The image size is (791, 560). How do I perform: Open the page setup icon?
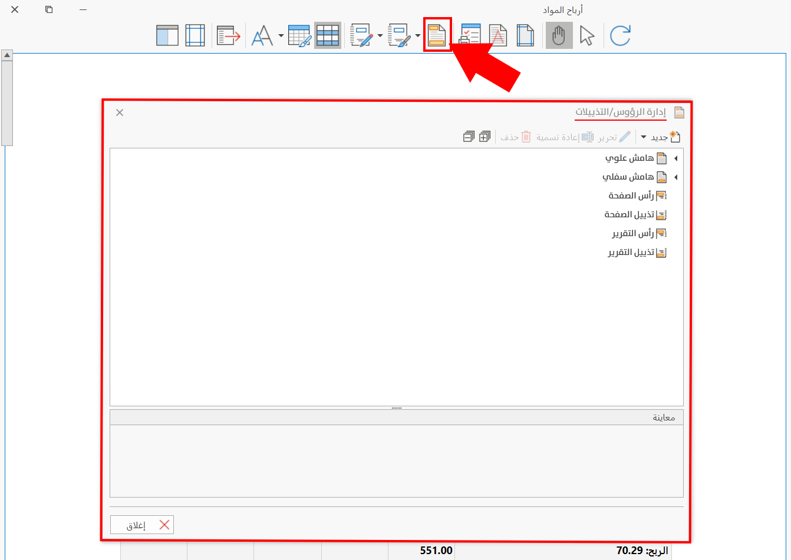[x=525, y=35]
